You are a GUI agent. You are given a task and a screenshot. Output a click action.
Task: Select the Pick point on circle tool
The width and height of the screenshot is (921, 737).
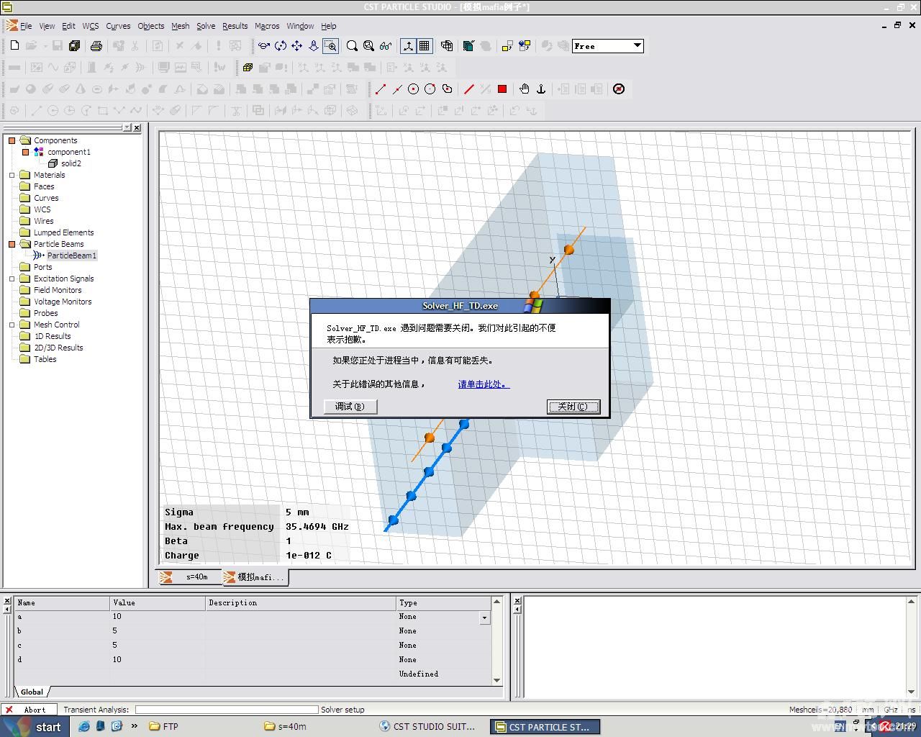click(430, 89)
